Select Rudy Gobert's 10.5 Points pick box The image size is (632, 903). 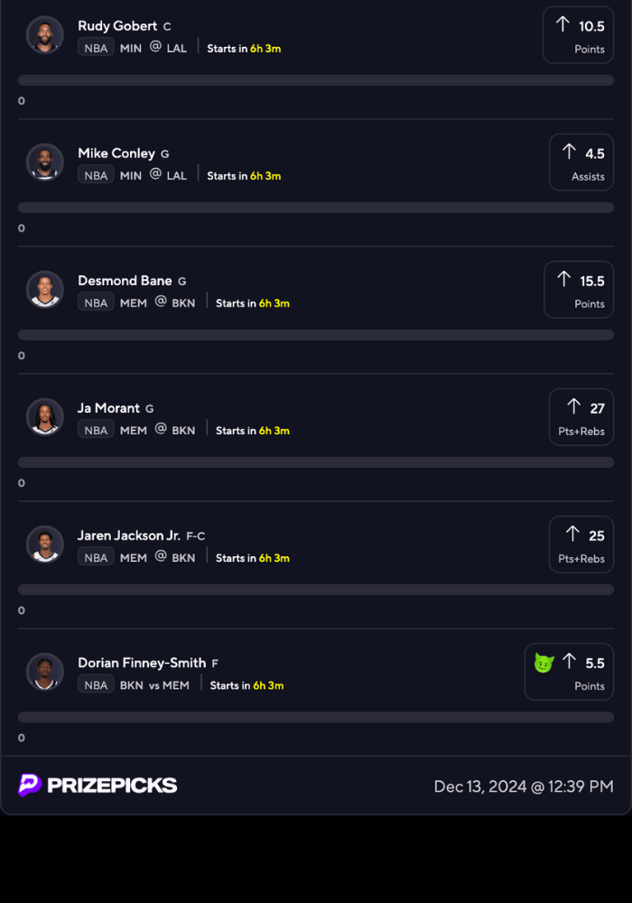[x=578, y=35]
